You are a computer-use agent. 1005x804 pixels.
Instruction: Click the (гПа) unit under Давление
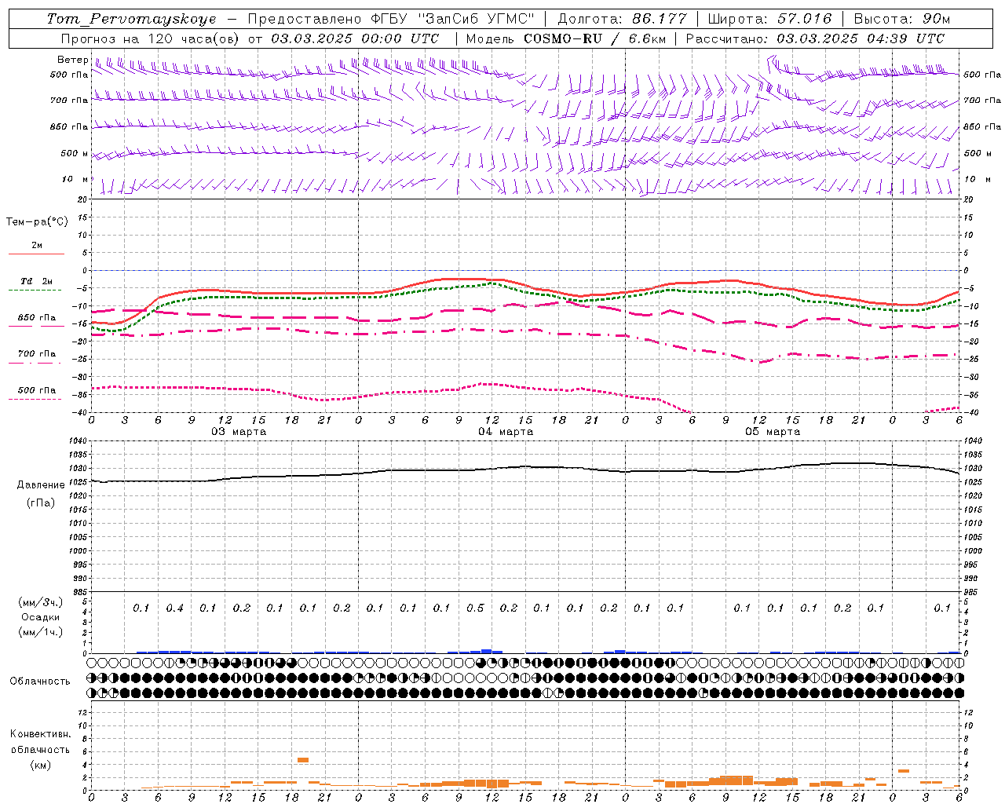[41, 502]
